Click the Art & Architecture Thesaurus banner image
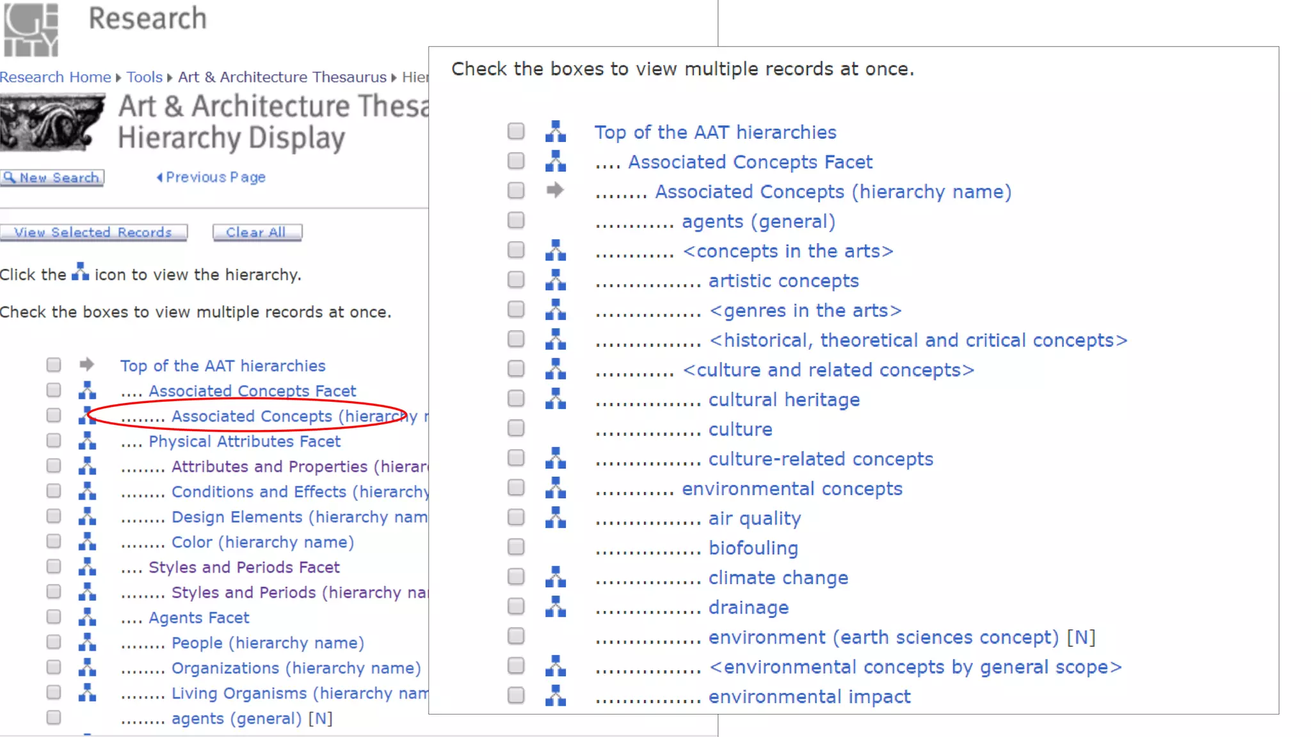 pos(52,122)
